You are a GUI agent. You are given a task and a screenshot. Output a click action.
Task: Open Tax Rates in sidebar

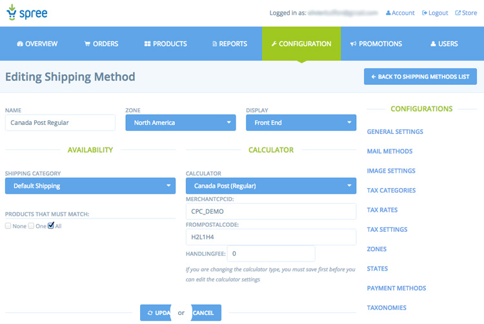coord(382,210)
